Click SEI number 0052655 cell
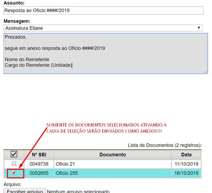This screenshot has height=193, width=212. (39, 173)
